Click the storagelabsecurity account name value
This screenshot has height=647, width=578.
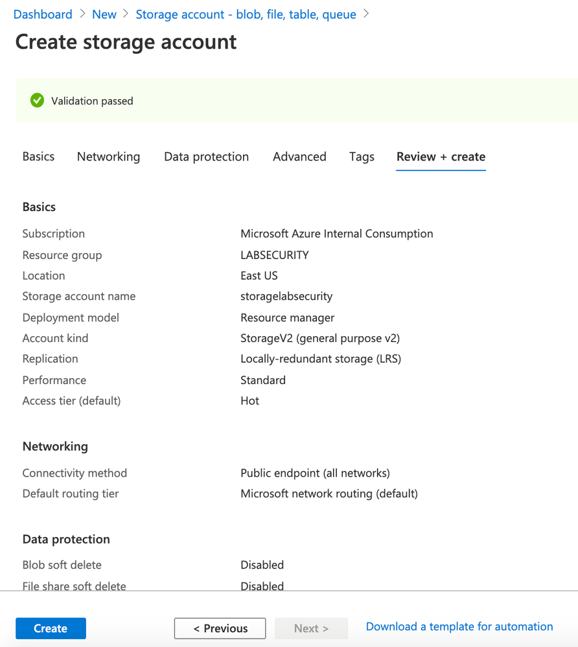click(x=286, y=296)
